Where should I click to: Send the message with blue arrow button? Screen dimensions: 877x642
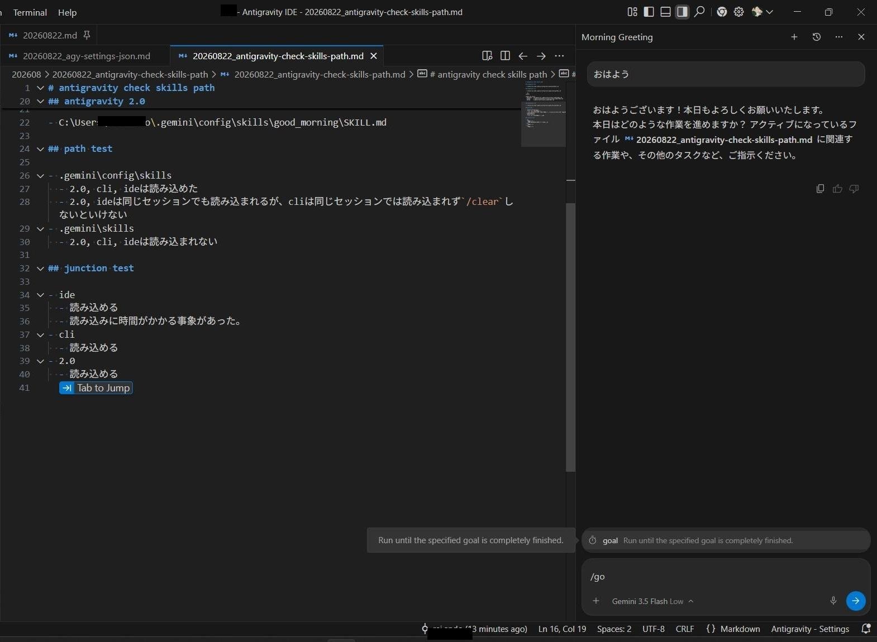point(856,601)
